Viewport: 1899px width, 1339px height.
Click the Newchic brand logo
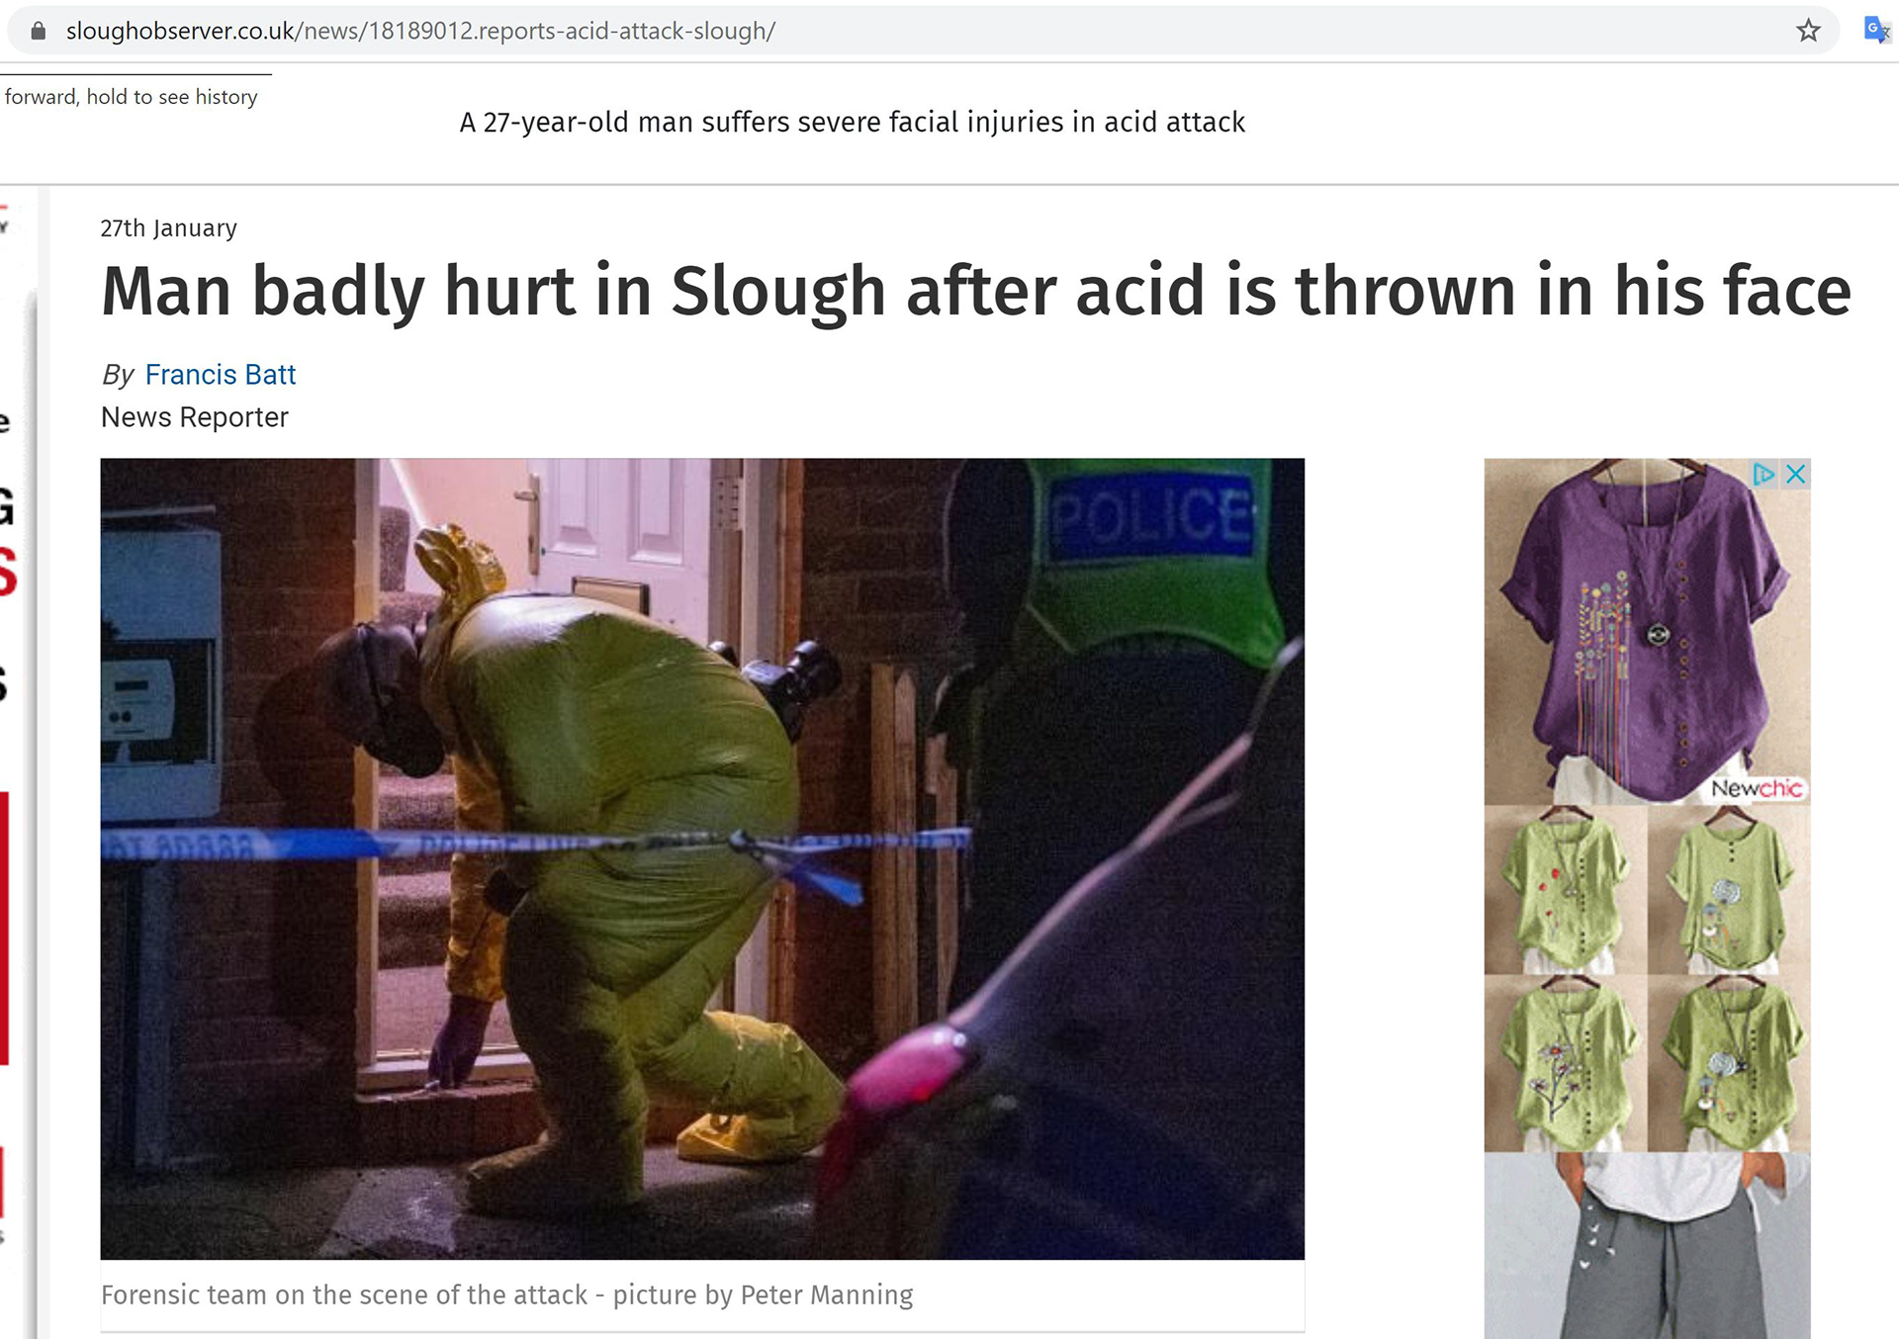(1757, 788)
